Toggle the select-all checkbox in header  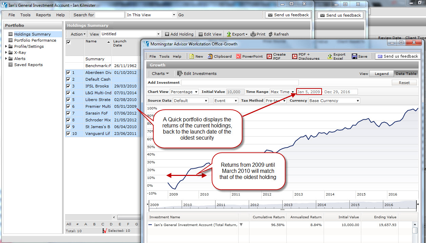pyautogui.click(x=68, y=42)
